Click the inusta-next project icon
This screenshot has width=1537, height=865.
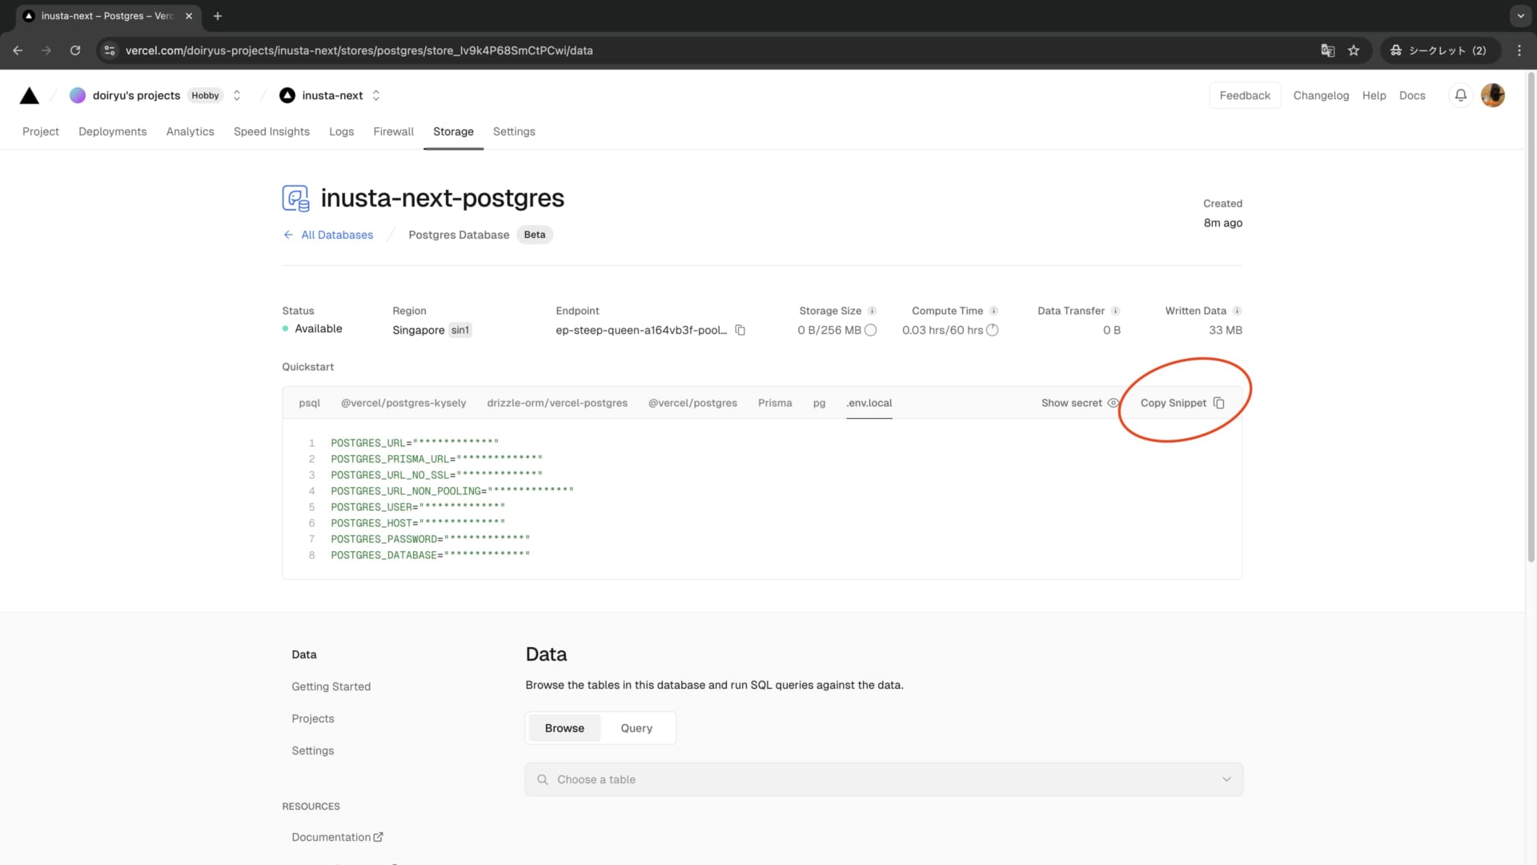pyautogui.click(x=287, y=95)
